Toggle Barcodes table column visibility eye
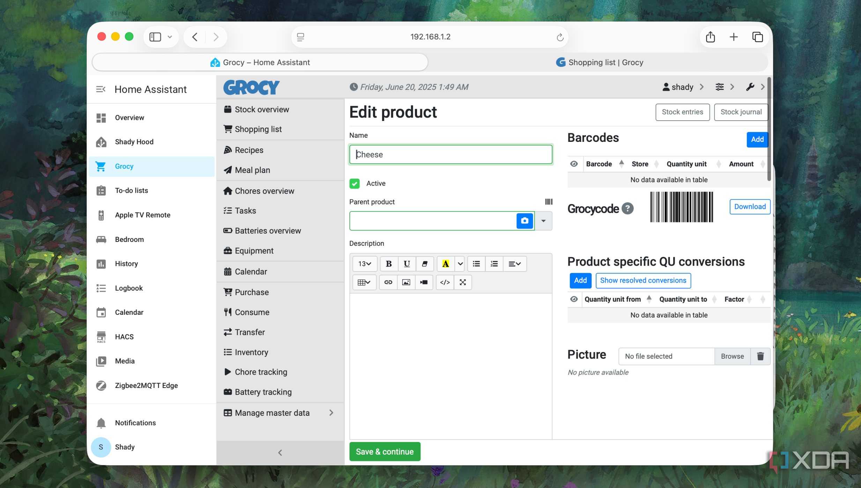This screenshot has width=861, height=488. point(574,164)
